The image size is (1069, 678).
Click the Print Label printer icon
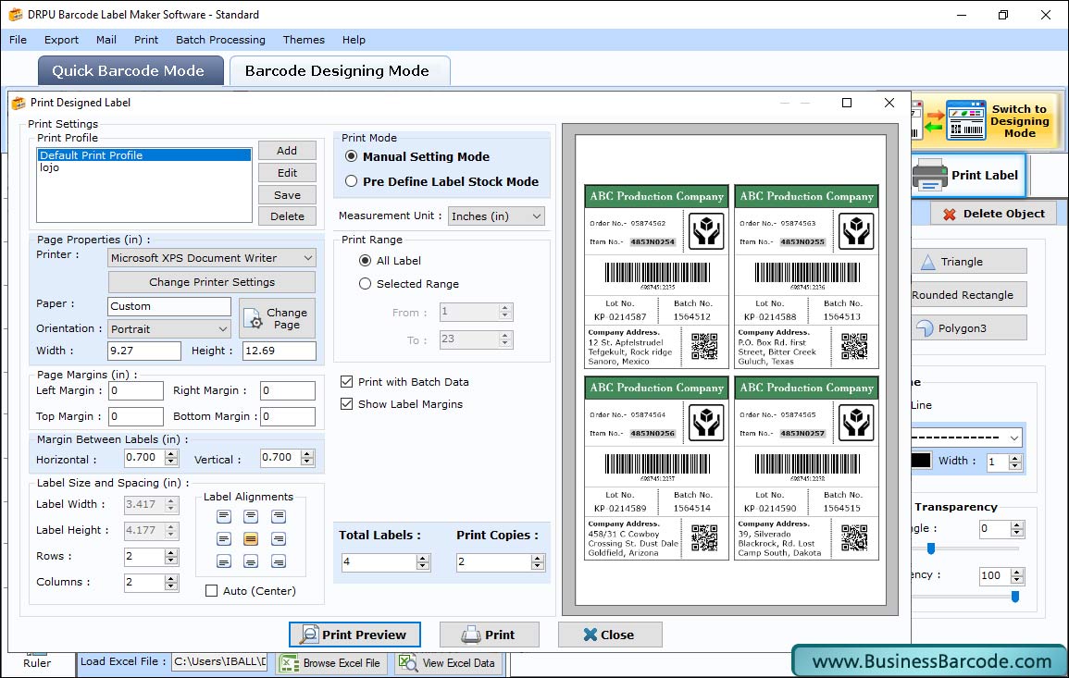pyautogui.click(x=929, y=175)
